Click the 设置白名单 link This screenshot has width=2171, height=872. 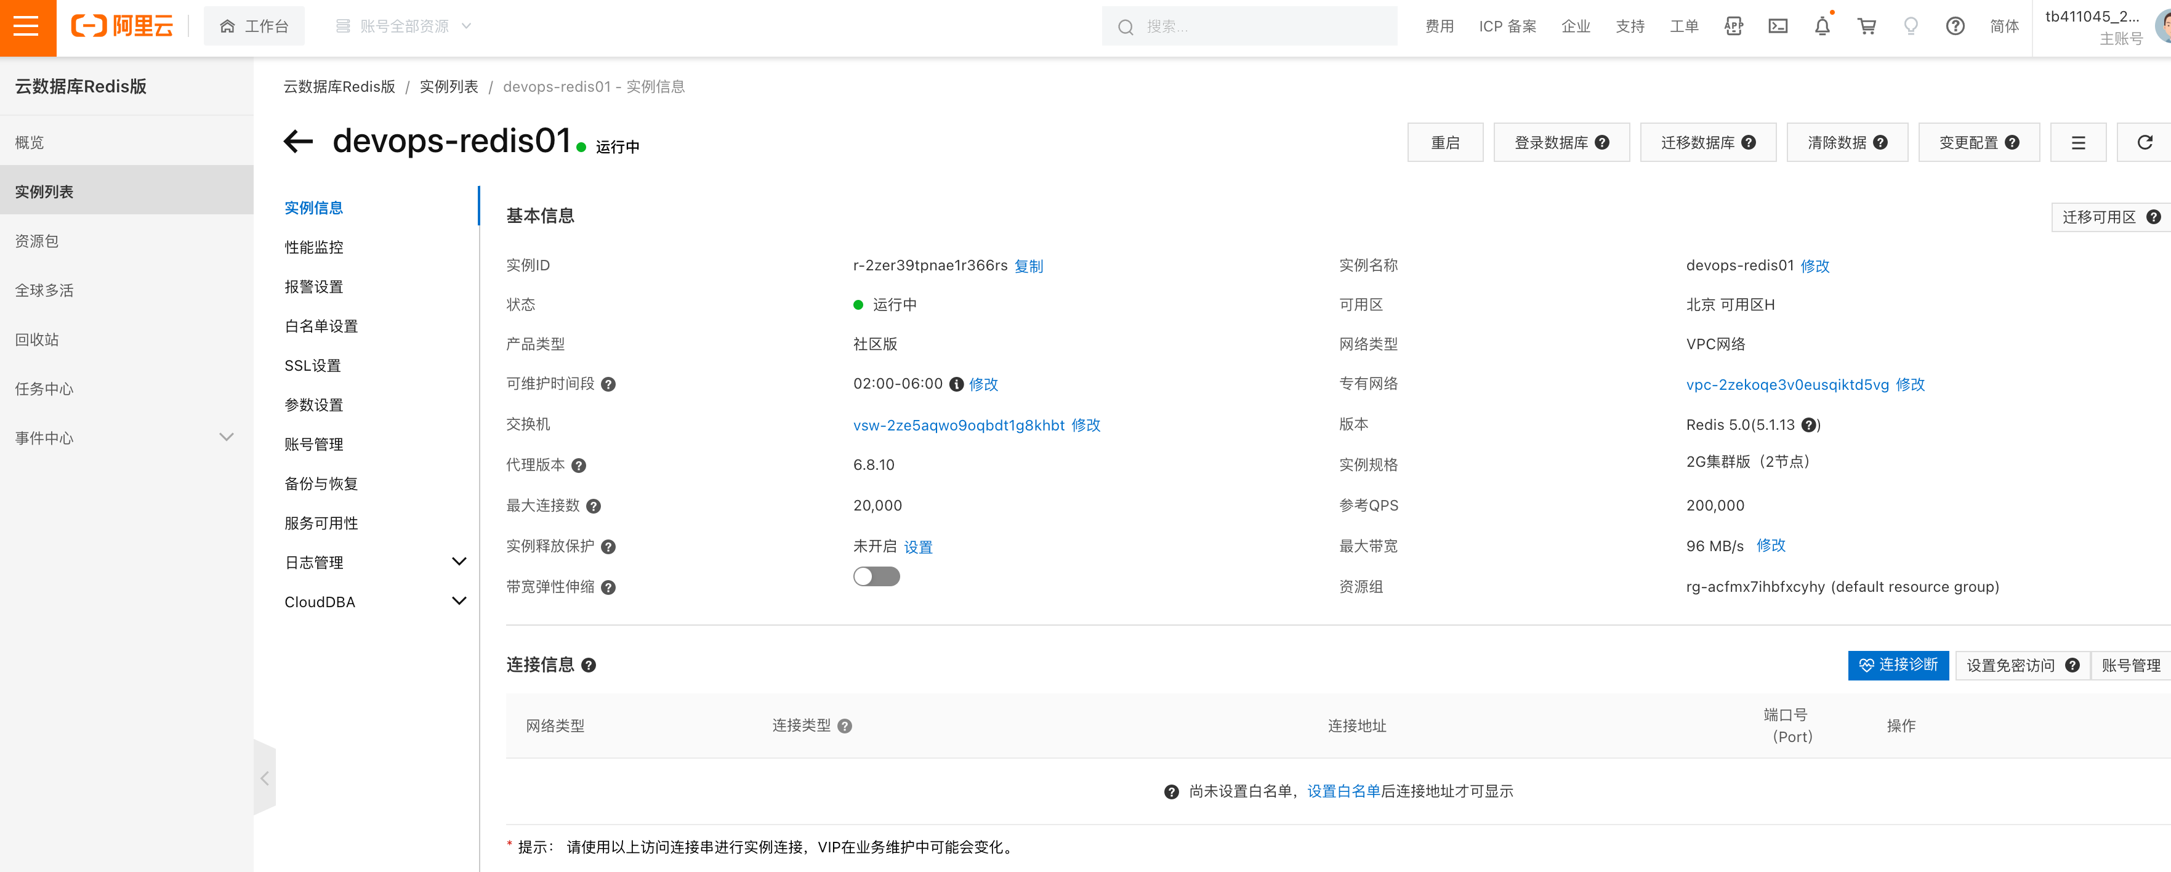pyautogui.click(x=1342, y=791)
